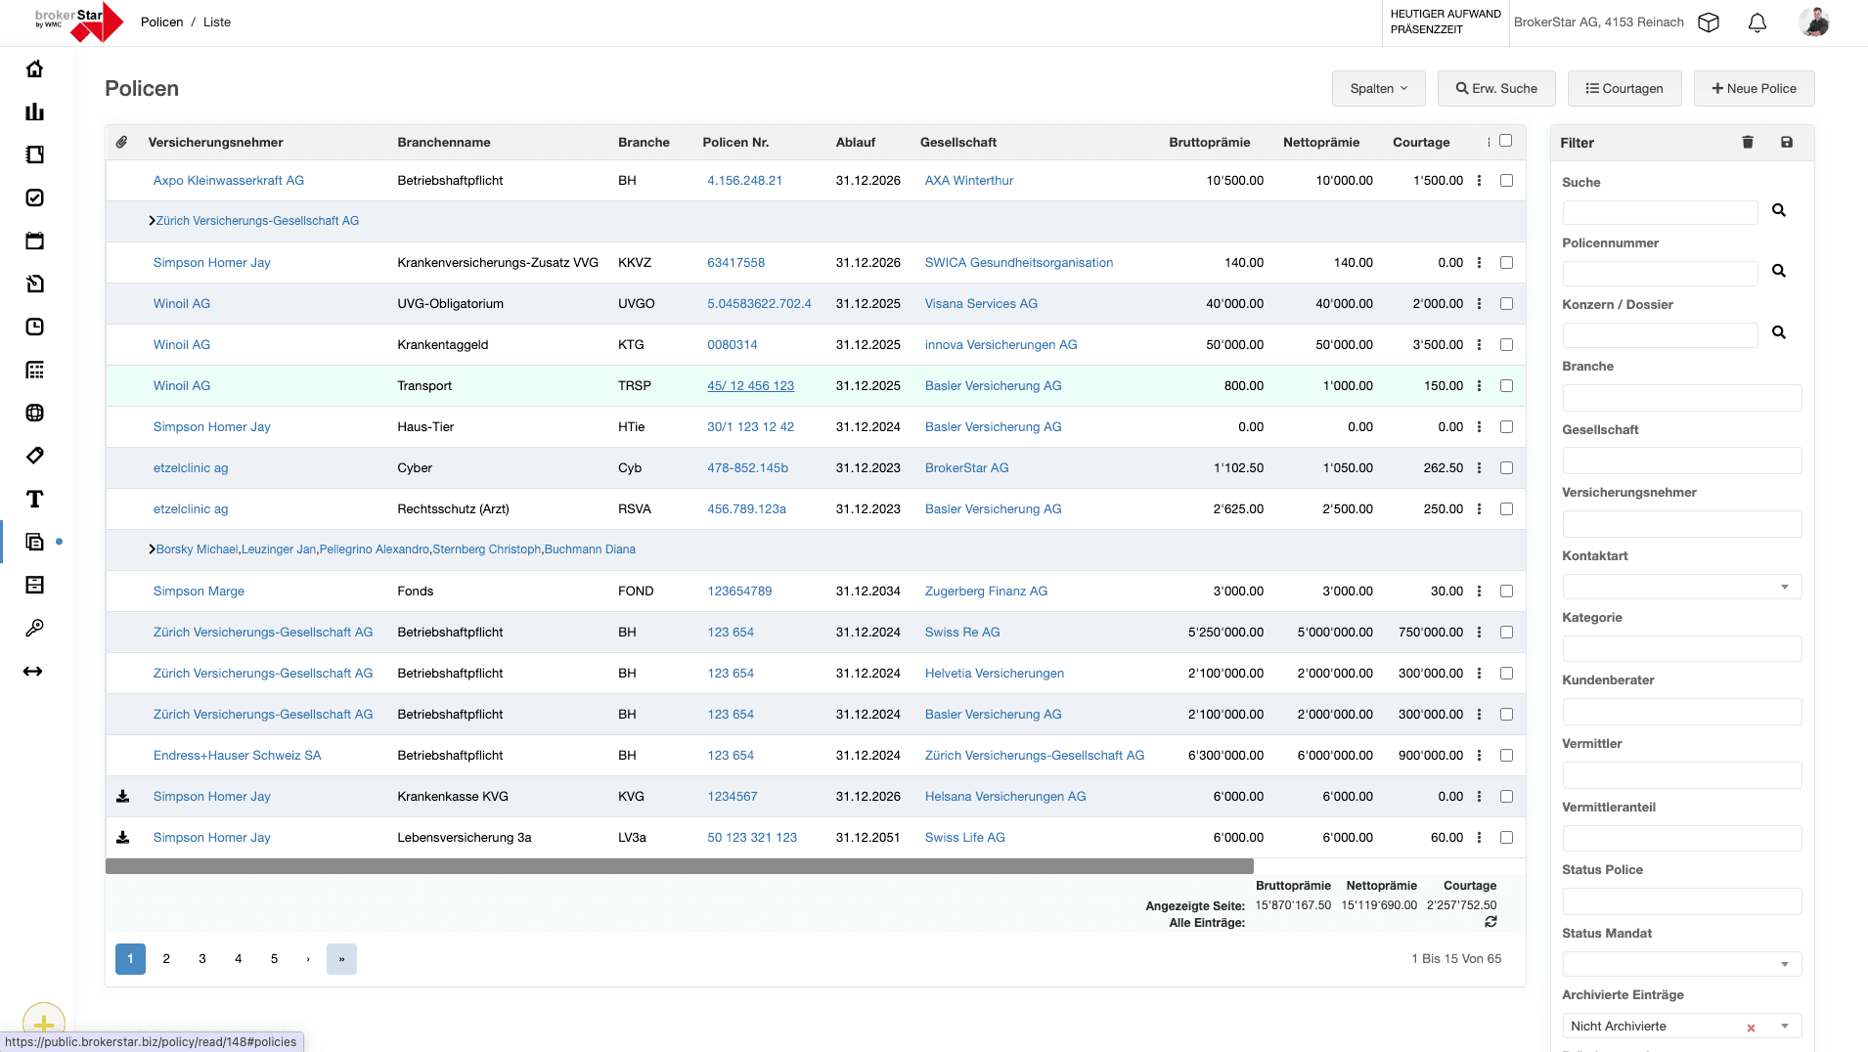Click the refresh totals icon below Courtage
Viewport: 1868px width, 1052px height.
pos(1490,922)
